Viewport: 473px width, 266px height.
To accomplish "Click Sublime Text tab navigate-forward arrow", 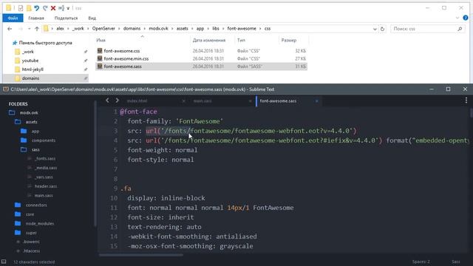I will tap(117, 100).
